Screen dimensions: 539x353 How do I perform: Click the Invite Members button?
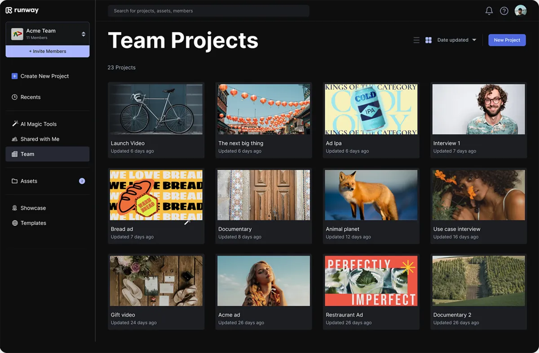[48, 51]
